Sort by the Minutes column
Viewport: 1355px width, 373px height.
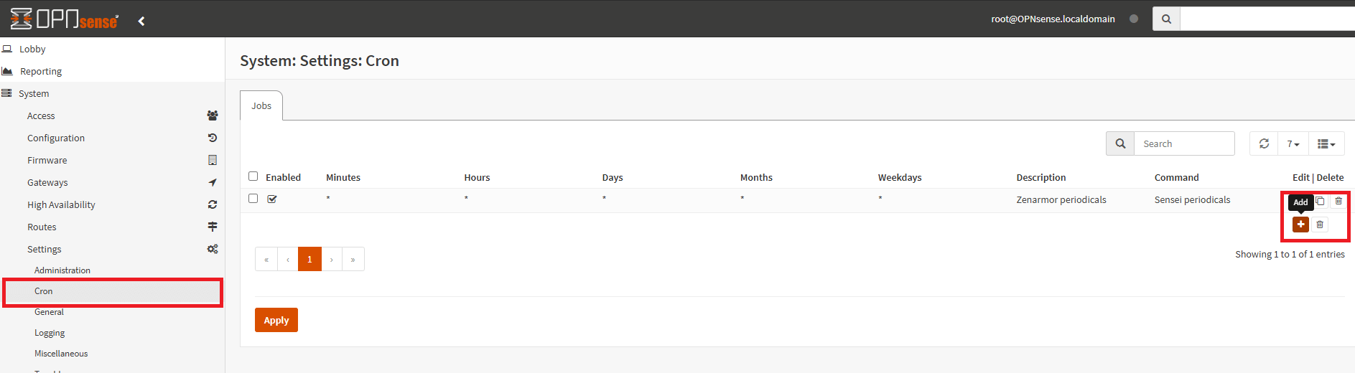343,178
